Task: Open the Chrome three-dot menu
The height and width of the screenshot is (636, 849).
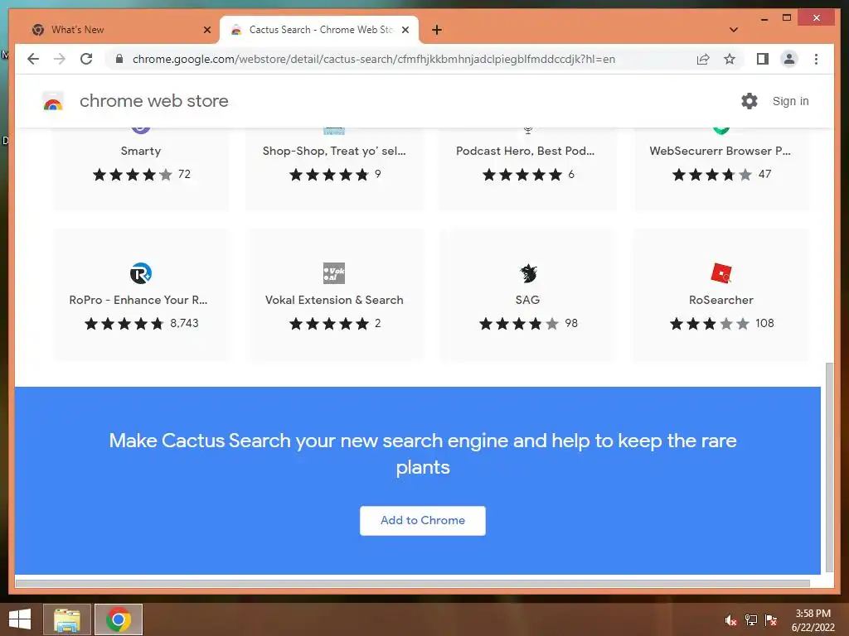Action: pos(816,59)
